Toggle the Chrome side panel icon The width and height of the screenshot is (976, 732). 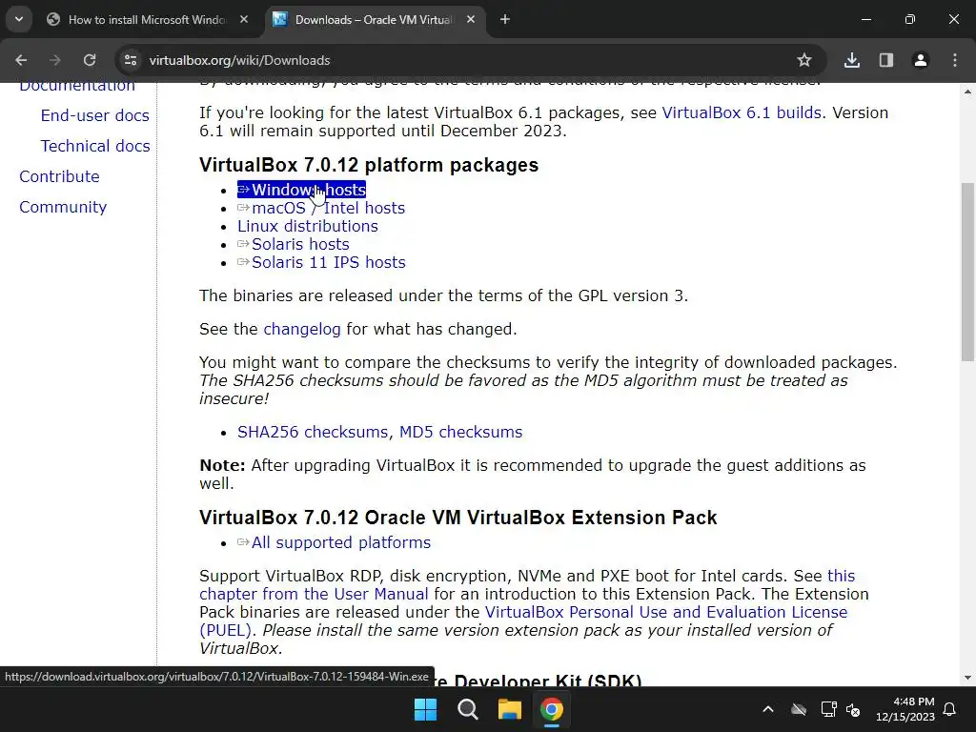(885, 60)
